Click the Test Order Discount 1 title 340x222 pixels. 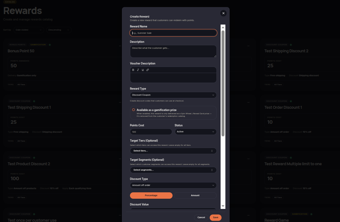click(283, 107)
